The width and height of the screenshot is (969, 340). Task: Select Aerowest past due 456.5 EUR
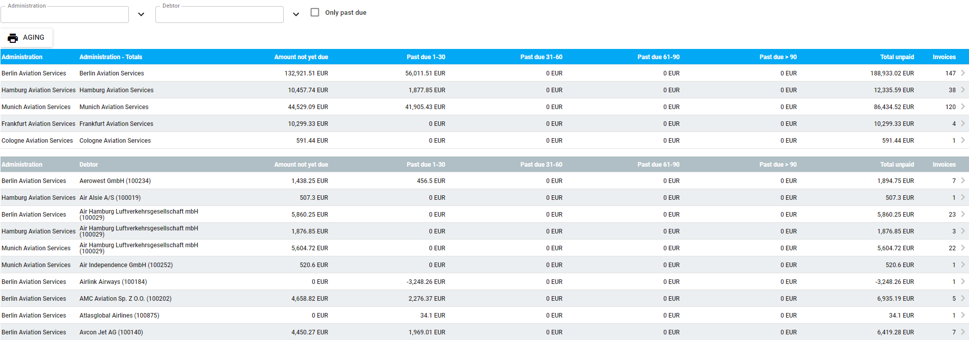[431, 181]
